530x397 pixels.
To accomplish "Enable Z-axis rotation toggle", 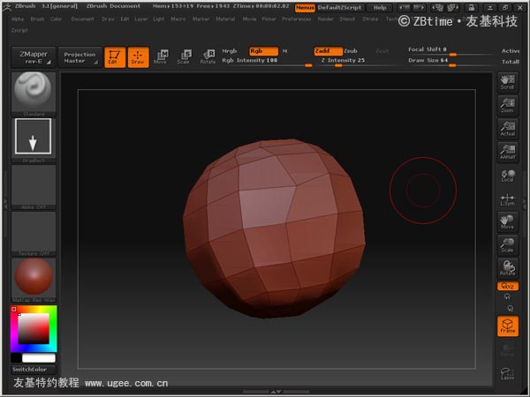I will click(x=510, y=308).
